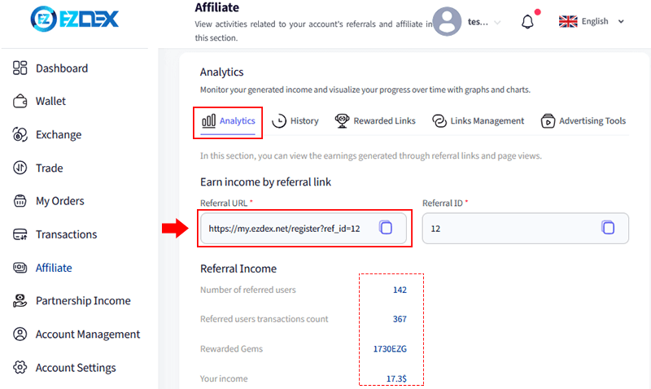Copy the Referral URL with copy icon

[386, 229]
